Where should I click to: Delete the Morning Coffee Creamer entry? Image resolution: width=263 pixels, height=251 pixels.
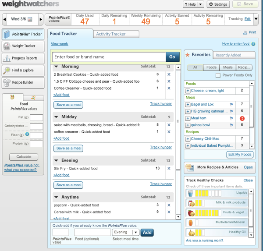point(169,88)
